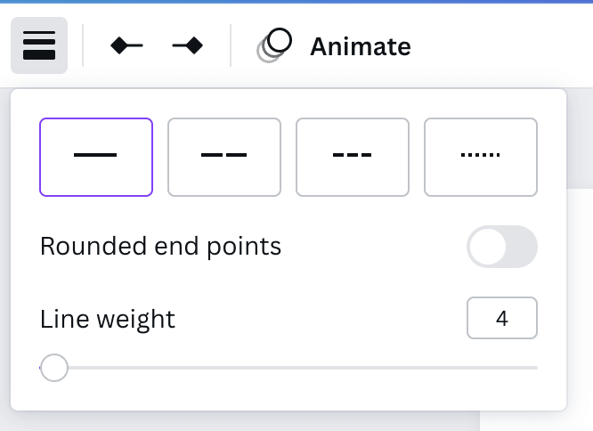Click blank popup area below the weight slider
Image resolution: width=593 pixels, height=431 pixels.
288,396
